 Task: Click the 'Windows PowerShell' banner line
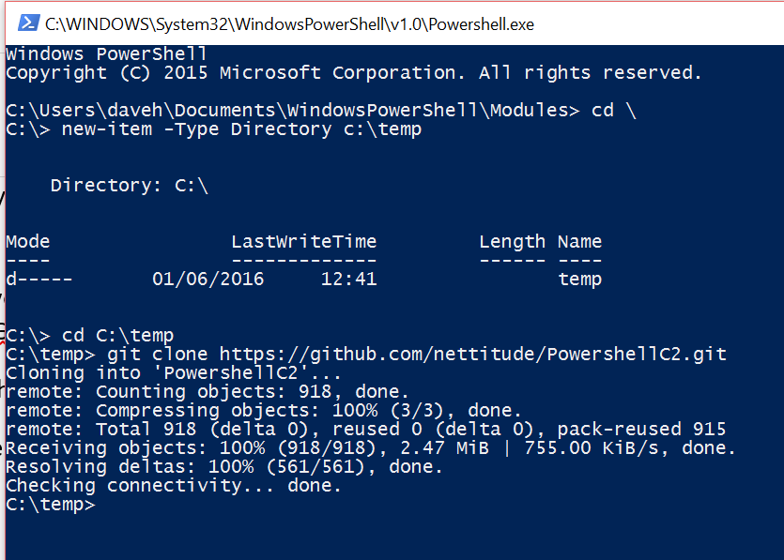pyautogui.click(x=106, y=54)
